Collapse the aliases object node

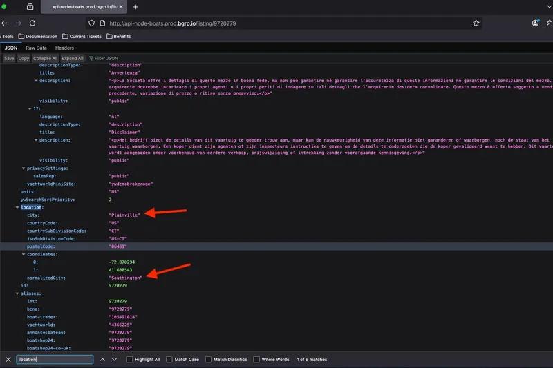click(17, 293)
